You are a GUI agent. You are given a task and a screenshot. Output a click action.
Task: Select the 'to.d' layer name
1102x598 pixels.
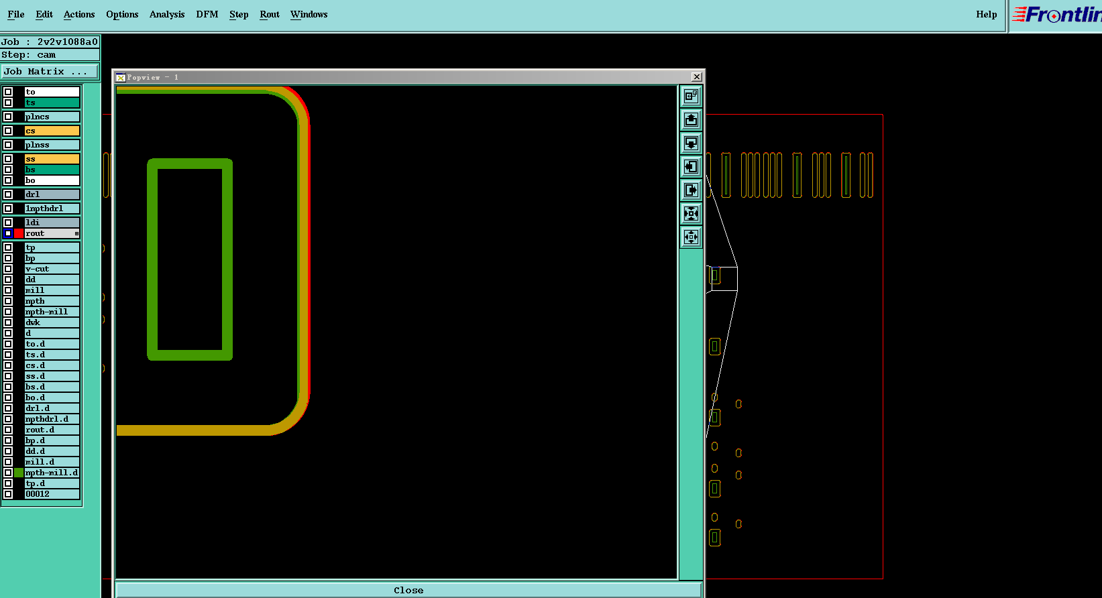point(52,344)
